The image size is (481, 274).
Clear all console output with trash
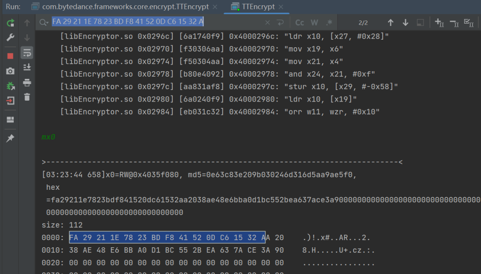click(27, 97)
